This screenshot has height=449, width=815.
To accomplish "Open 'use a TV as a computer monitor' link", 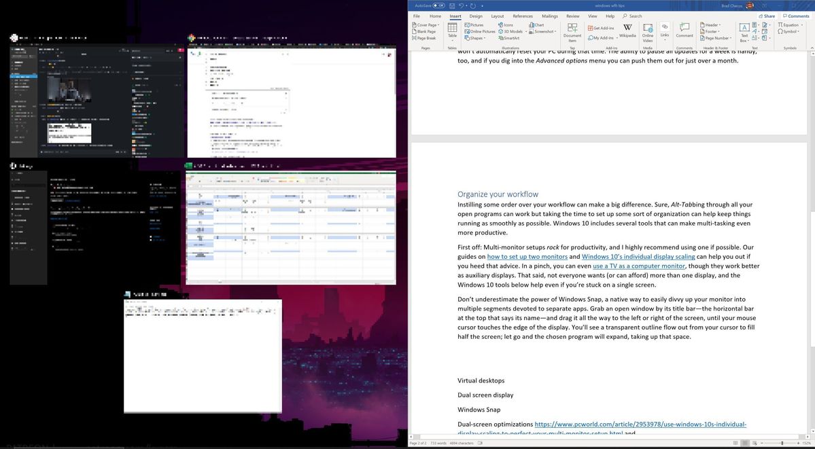I will point(639,266).
